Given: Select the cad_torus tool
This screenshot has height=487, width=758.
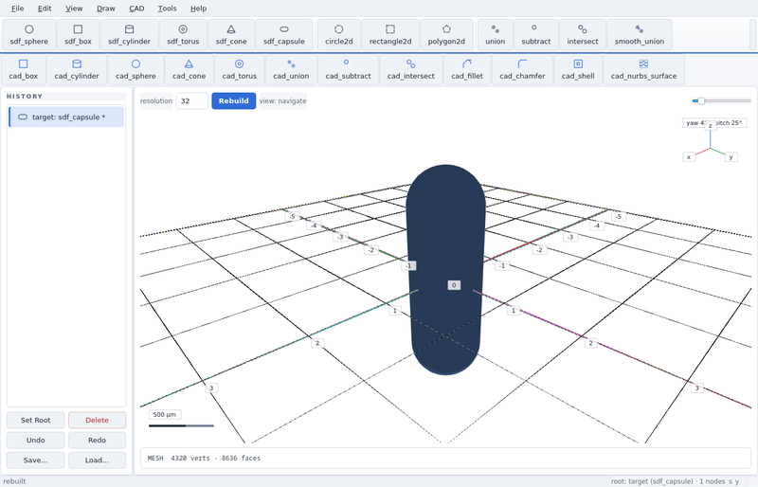Looking at the screenshot, I should [240, 70].
